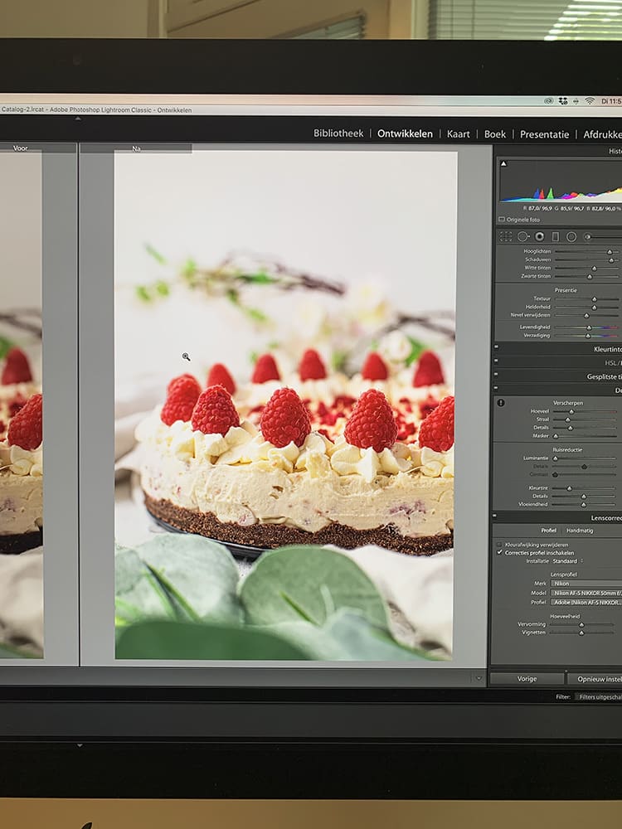Toggle the Kleurtinten panel switch
622x829 pixels.
pos(496,348)
